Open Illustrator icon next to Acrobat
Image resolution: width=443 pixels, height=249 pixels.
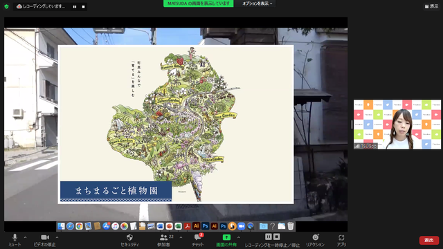pyautogui.click(x=196, y=226)
